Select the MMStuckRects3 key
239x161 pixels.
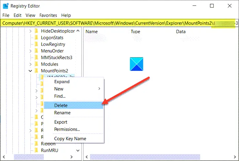tap(56, 57)
